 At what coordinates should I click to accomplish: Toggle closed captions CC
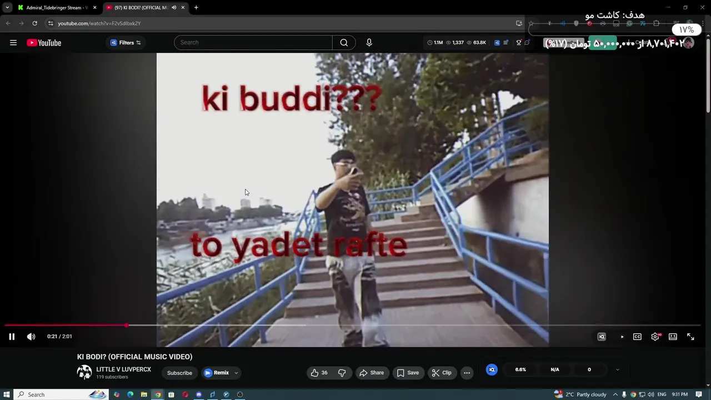click(637, 337)
